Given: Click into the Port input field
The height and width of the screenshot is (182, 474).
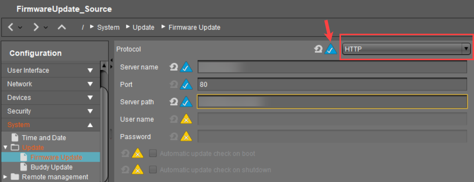Looking at the screenshot, I should [332, 84].
